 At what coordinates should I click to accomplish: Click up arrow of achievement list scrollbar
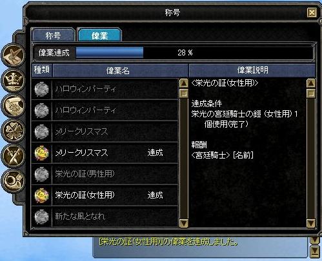184,83
